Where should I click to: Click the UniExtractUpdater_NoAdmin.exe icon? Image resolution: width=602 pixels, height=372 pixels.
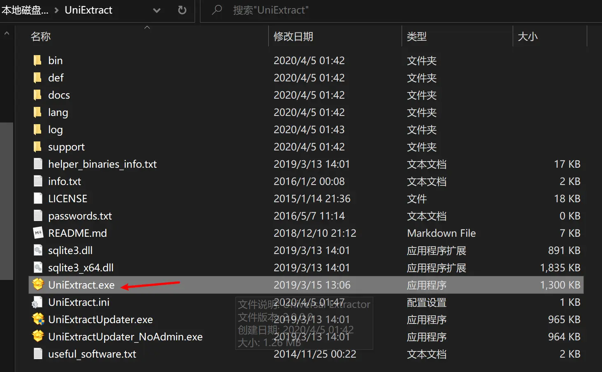tap(38, 336)
